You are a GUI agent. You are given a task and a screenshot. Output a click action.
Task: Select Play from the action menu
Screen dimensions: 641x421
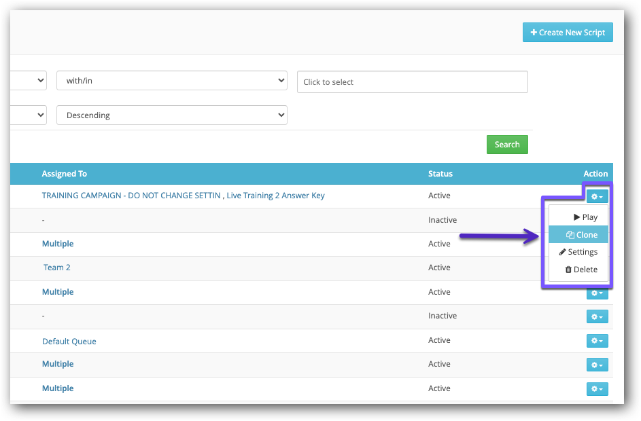(x=585, y=217)
